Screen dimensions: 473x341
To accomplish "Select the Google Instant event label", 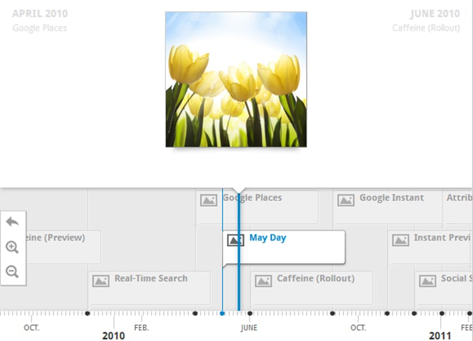I will [392, 198].
